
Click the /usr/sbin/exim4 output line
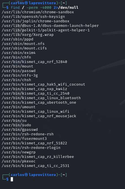[x=19, y=53]
